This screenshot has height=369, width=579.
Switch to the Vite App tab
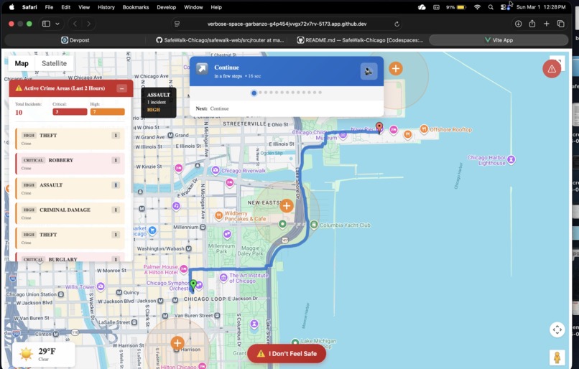pos(499,40)
